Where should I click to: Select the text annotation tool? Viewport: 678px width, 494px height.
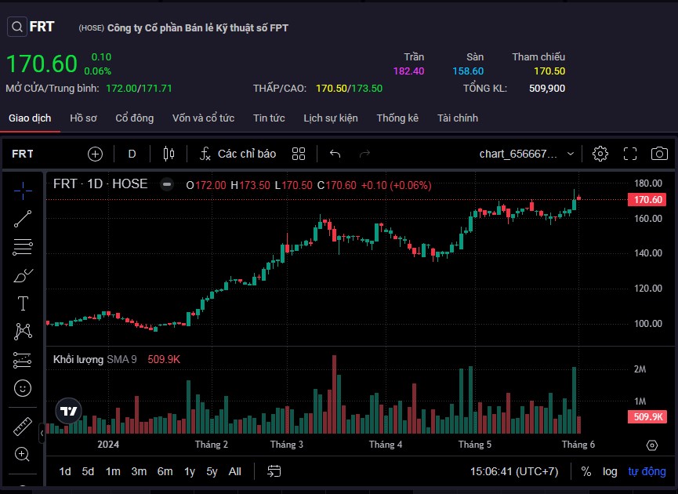23,303
